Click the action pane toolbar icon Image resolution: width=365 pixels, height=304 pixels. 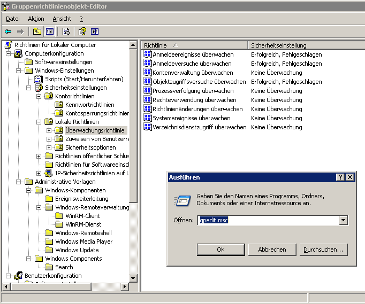coord(95,32)
